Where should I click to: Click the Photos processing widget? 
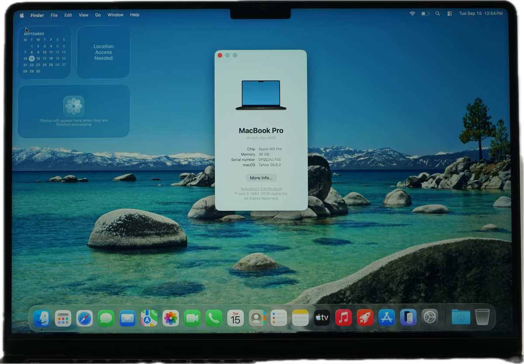(74, 111)
